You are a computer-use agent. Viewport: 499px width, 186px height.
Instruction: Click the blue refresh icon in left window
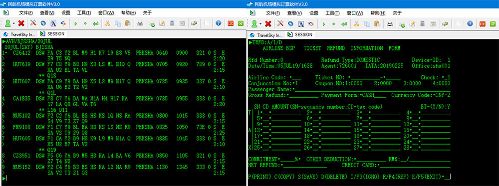43,23
